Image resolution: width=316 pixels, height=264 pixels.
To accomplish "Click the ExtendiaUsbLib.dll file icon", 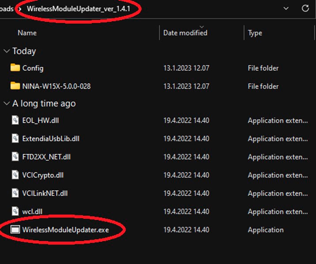I will (x=15, y=138).
